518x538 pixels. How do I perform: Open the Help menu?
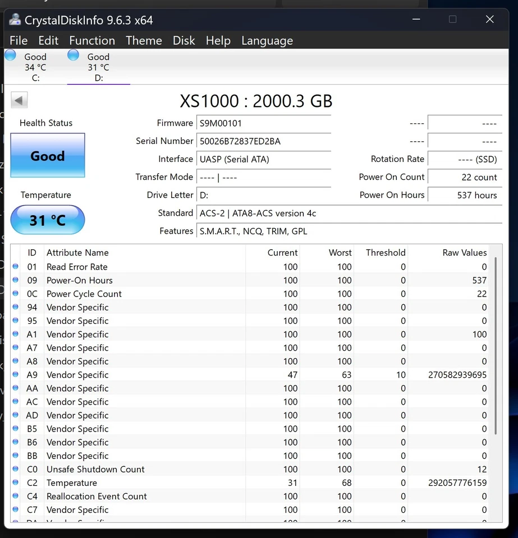218,40
